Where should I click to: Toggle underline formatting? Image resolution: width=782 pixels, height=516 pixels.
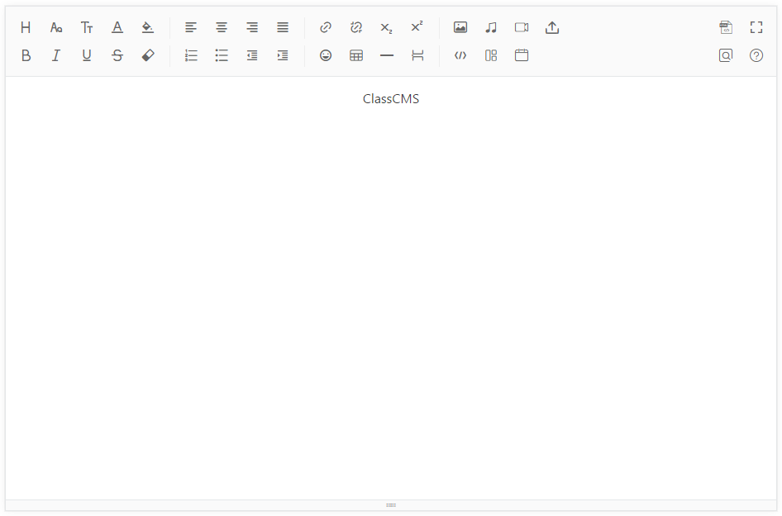click(x=87, y=55)
